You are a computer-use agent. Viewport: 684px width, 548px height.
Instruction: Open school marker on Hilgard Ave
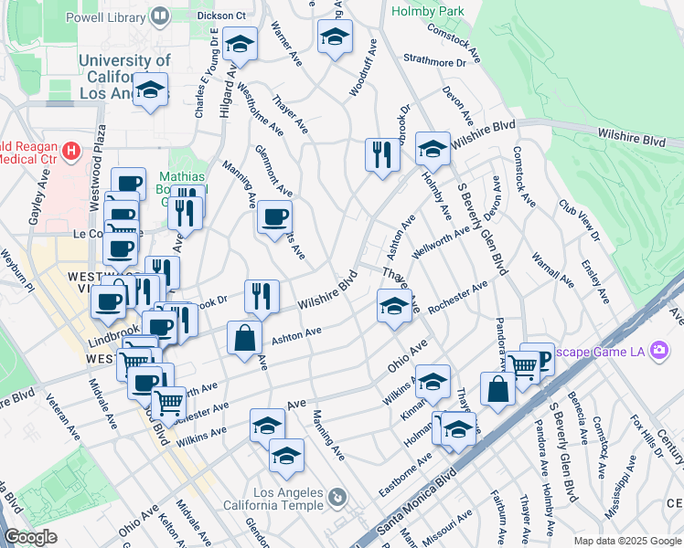[x=240, y=47]
